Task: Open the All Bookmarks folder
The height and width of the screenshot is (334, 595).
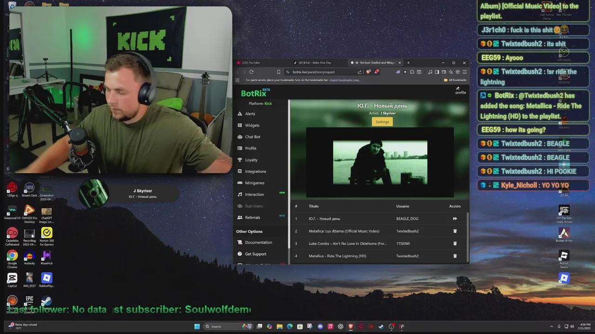Action: coord(455,80)
